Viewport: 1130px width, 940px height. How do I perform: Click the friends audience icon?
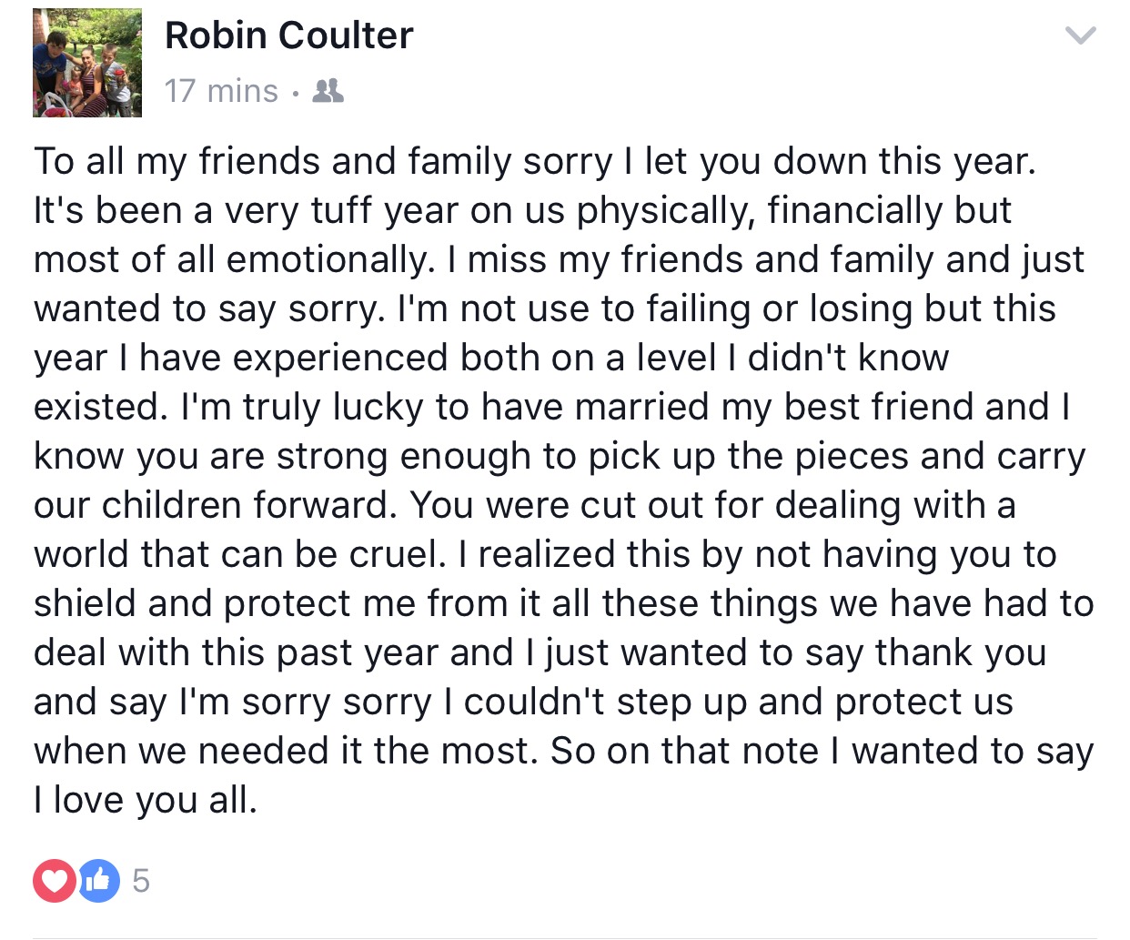(328, 91)
